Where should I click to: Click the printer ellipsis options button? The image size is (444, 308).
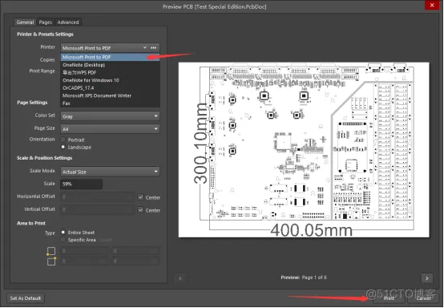[153, 48]
